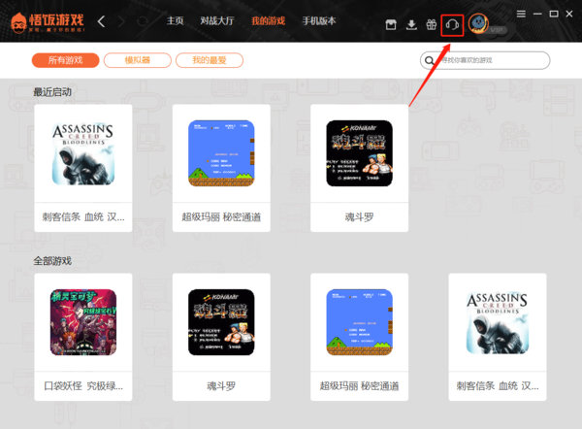This screenshot has width=582, height=429.
Task: Close the window
Action: tap(569, 14)
